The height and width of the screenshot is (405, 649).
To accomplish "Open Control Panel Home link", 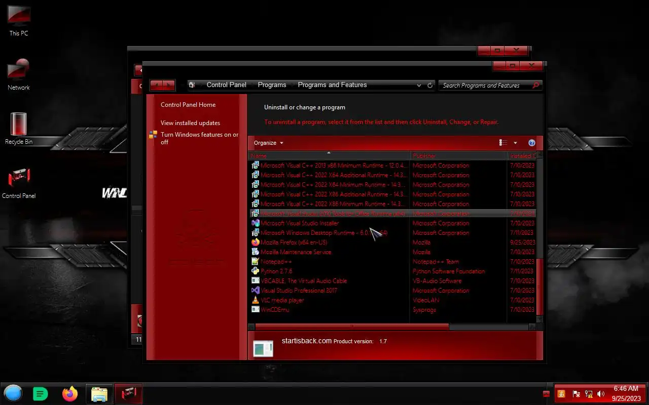I will [188, 105].
